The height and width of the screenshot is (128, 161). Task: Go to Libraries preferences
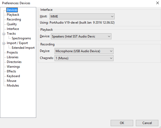(13, 57)
